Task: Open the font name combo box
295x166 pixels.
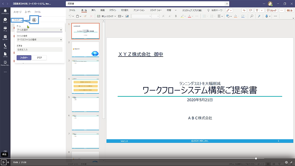Action: point(142,16)
